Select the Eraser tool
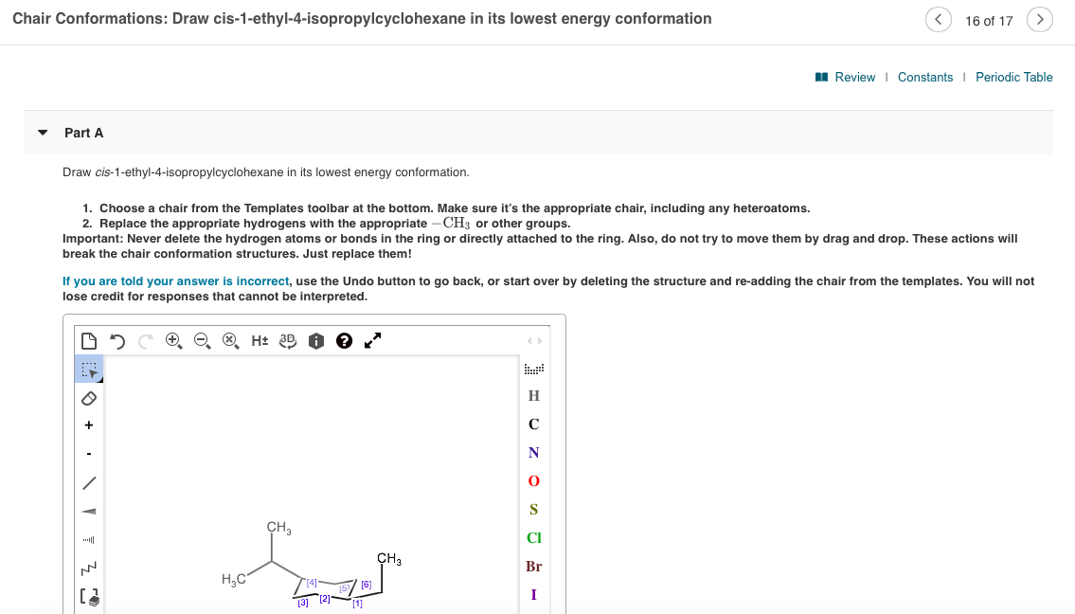The height and width of the screenshot is (614, 1075). coord(88,398)
